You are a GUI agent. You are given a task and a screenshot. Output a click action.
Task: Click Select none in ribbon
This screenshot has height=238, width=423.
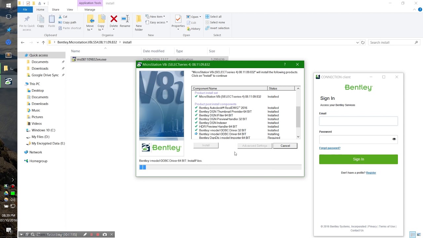click(x=214, y=22)
